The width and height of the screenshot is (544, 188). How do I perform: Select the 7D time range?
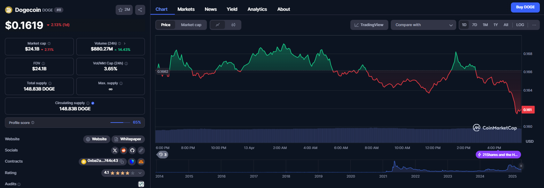474,25
